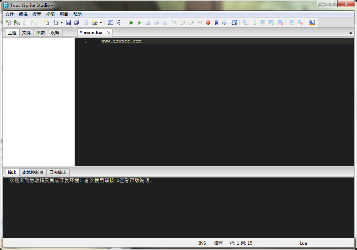This screenshot has width=357, height=250.
Task: Switch to the 函数 panel tab
Action: coord(41,33)
